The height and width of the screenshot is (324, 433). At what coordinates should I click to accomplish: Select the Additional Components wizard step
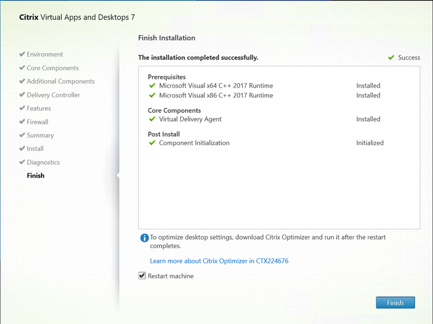pyautogui.click(x=61, y=81)
